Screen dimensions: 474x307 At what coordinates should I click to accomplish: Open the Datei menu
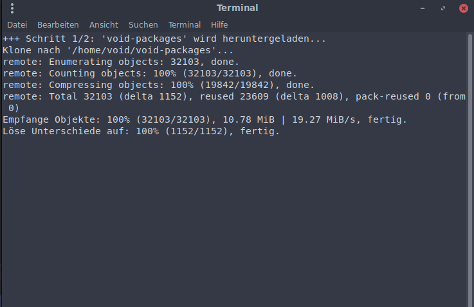tap(17, 24)
